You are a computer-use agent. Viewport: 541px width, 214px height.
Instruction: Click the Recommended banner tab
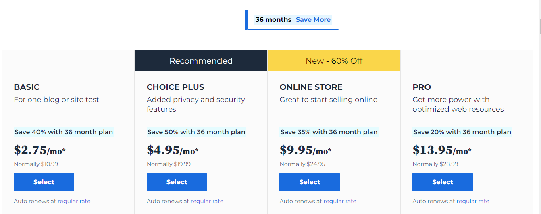pyautogui.click(x=201, y=61)
